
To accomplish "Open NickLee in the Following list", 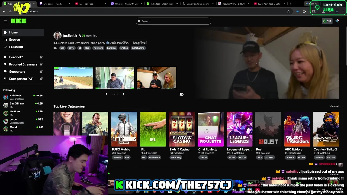I will (x=23, y=113).
